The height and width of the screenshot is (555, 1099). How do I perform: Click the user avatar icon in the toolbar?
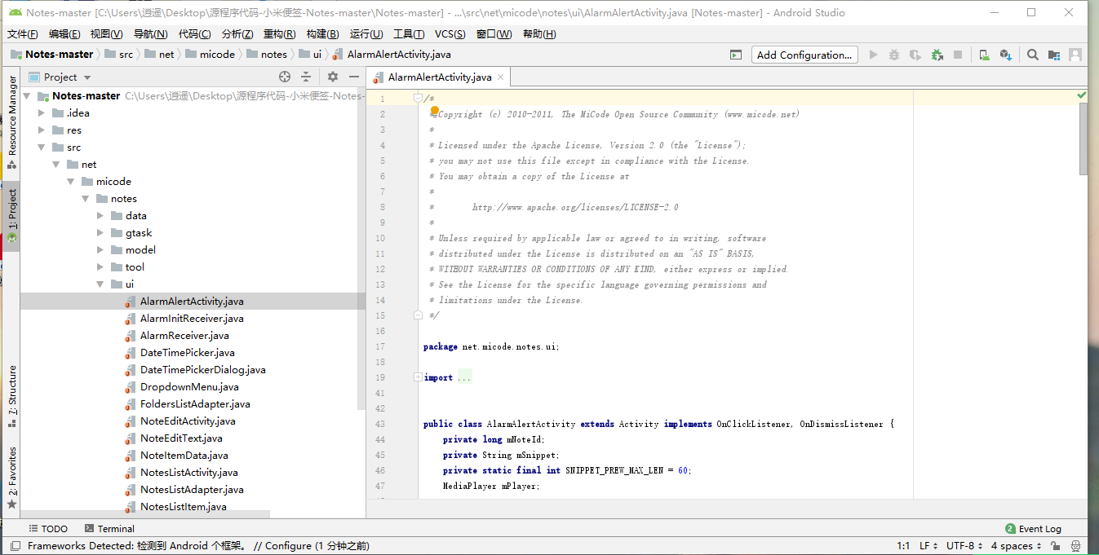pyautogui.click(x=1075, y=55)
